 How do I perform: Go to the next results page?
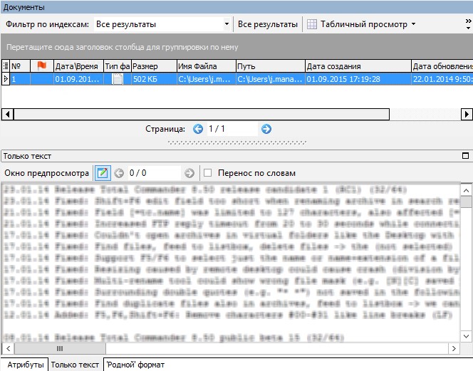point(266,129)
